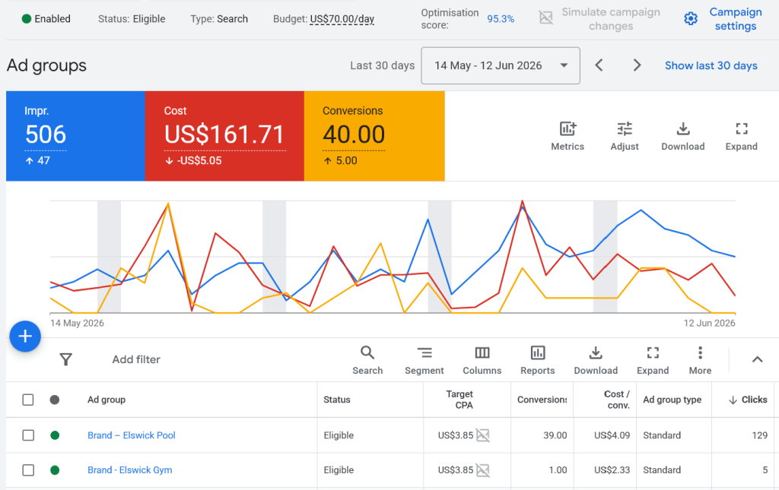Click the green Enabled campaign status dot
779x490 pixels.
point(27,19)
